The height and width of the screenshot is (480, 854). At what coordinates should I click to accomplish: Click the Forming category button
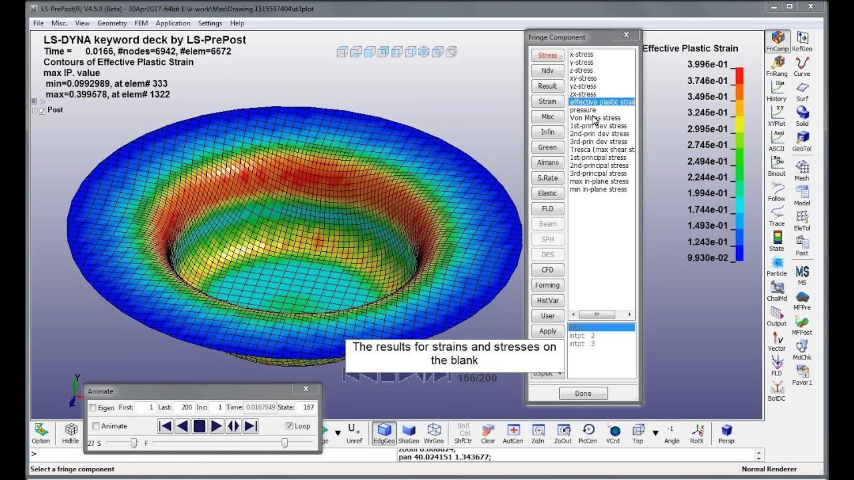coord(547,285)
